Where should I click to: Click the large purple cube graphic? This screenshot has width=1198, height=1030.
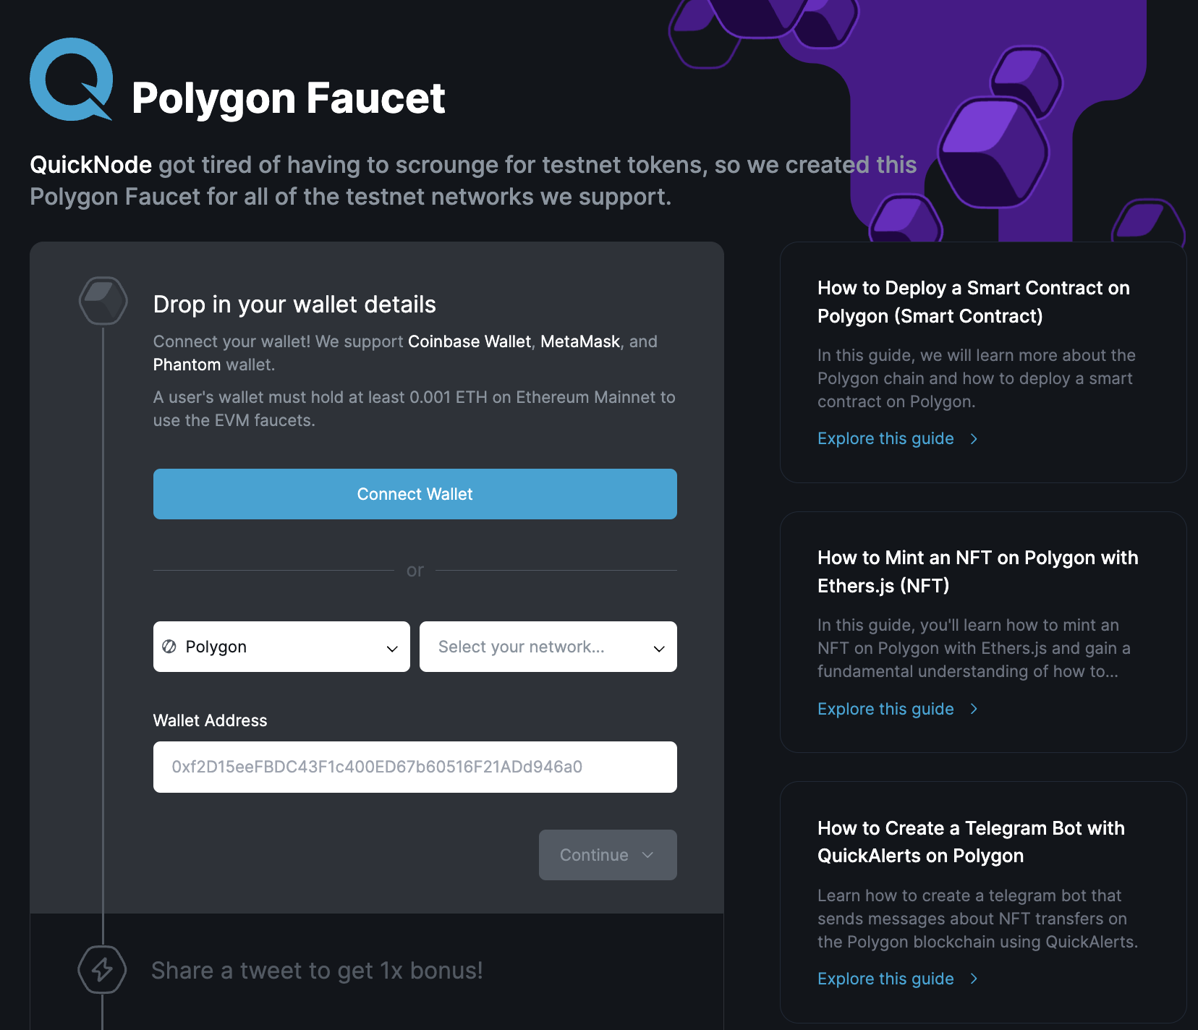tap(993, 153)
